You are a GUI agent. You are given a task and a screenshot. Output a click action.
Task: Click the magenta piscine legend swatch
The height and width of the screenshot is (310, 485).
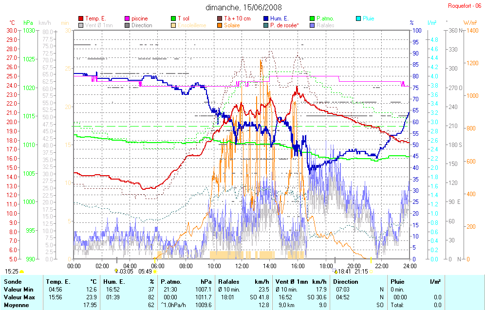click(127, 18)
